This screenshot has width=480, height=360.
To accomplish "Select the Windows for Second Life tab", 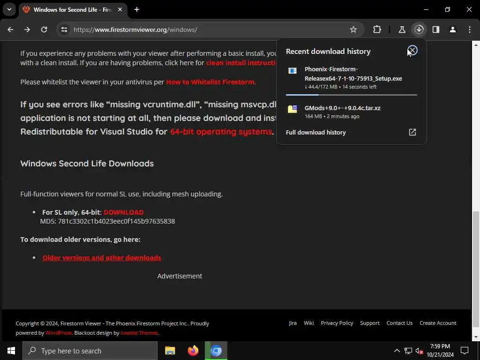I will point(72,9).
